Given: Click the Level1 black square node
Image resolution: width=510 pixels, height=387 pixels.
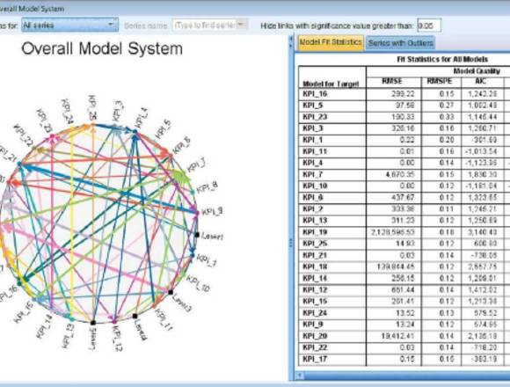Looking at the screenshot, I should [x=197, y=235].
